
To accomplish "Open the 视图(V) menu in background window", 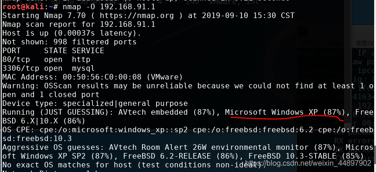I will click(x=364, y=43).
